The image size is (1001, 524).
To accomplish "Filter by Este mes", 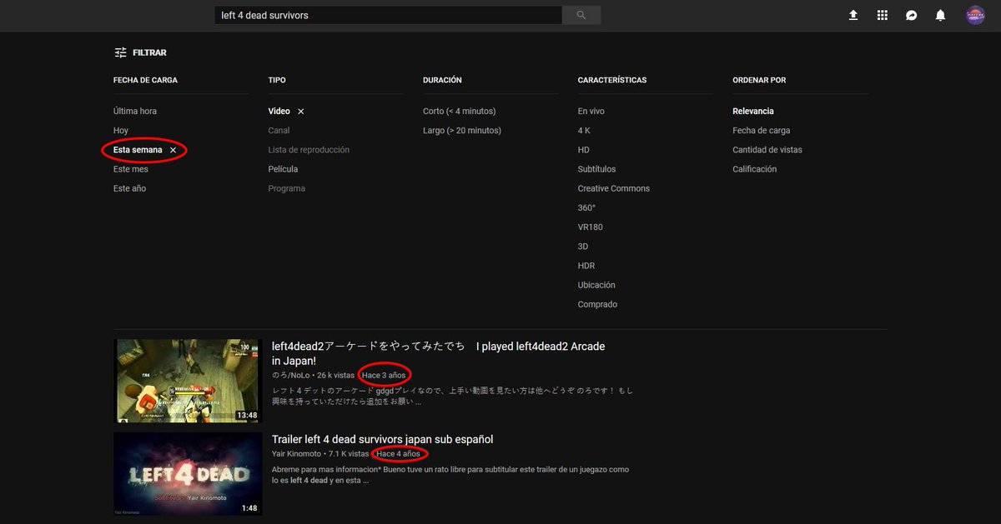I will (131, 169).
